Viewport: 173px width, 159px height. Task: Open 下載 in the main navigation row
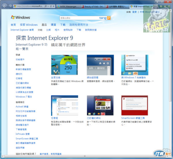click(x=63, y=25)
